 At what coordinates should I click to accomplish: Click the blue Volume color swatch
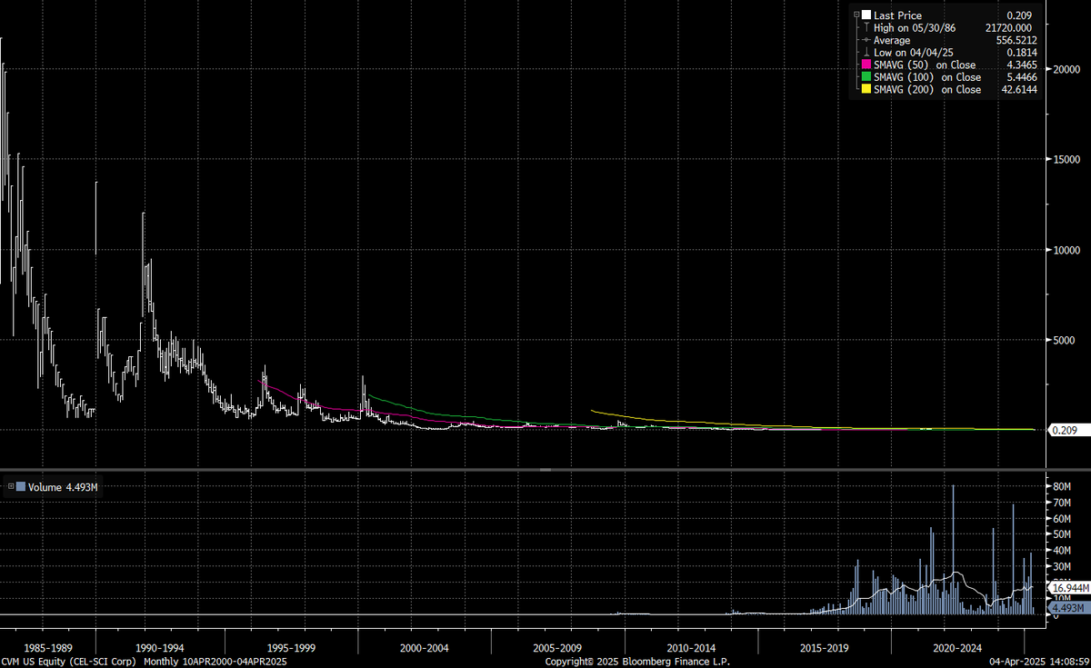click(x=21, y=487)
